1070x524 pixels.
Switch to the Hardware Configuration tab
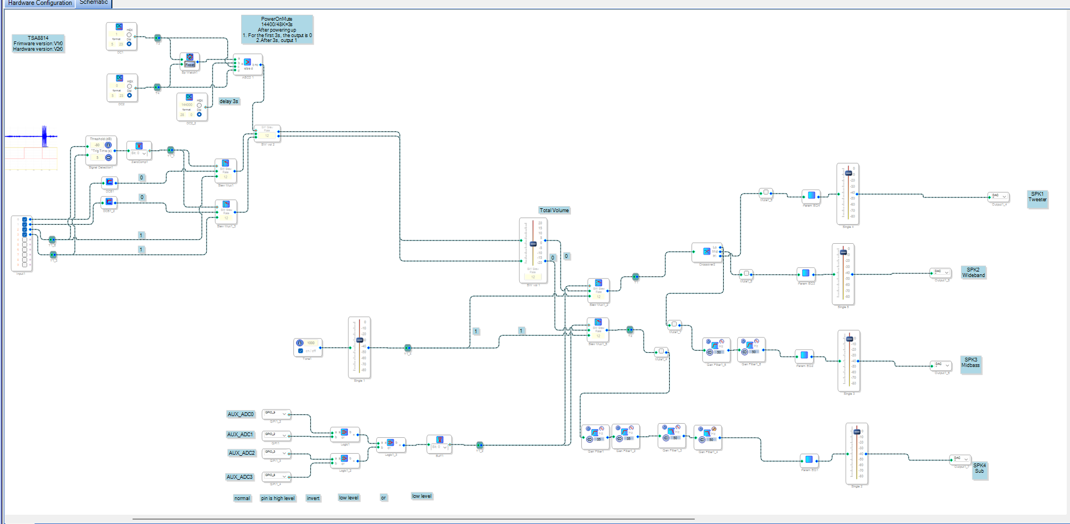[x=40, y=3]
